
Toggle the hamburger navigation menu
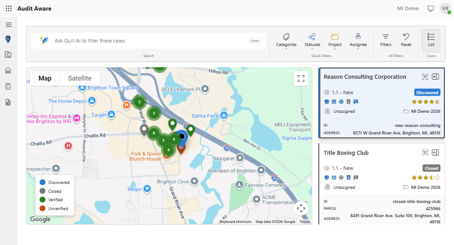(x=9, y=25)
